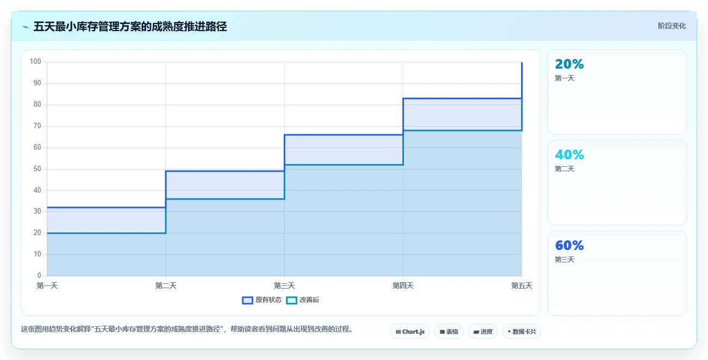Image resolution: width=708 pixels, height=360 pixels.
Task: Click the 50 y-axis value
Action: coord(37,169)
